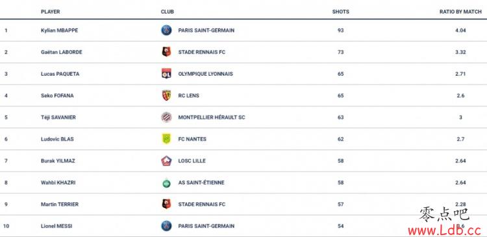Click the PSG crest beside Mbappe
The width and height of the screenshot is (487, 237).
(166, 30)
